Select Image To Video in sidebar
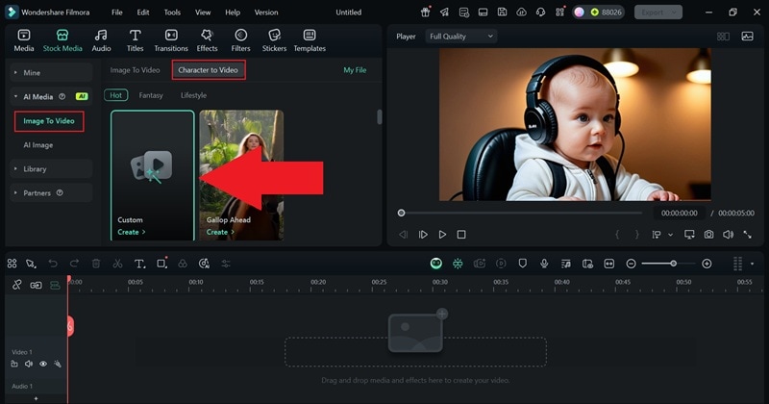This screenshot has width=769, height=404. click(x=49, y=121)
